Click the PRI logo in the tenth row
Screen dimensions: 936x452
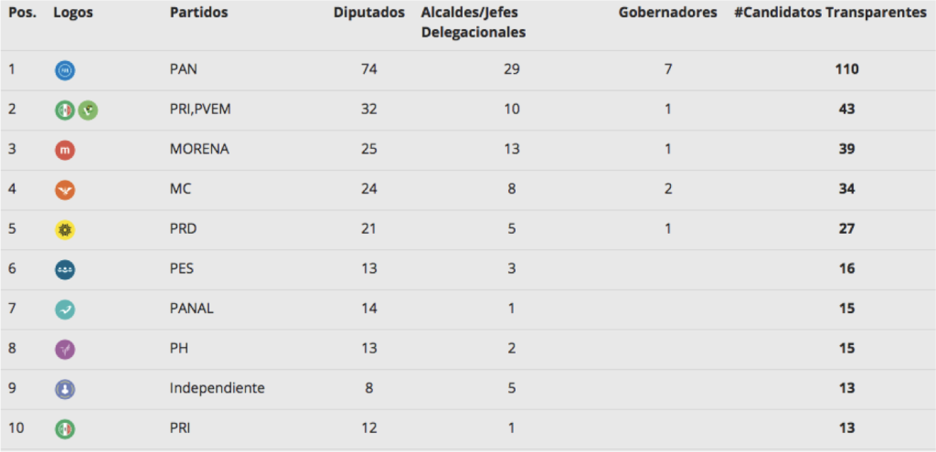pos(65,428)
